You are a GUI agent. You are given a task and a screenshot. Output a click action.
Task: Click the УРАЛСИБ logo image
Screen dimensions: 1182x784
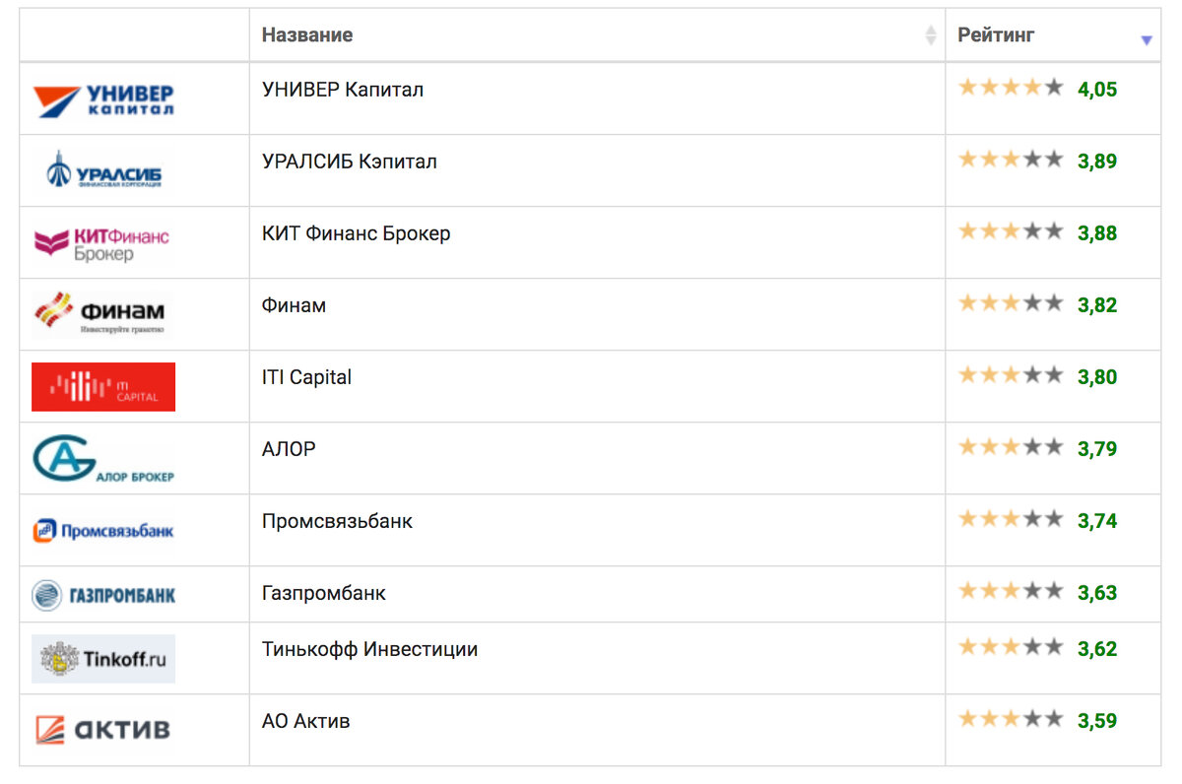(103, 171)
